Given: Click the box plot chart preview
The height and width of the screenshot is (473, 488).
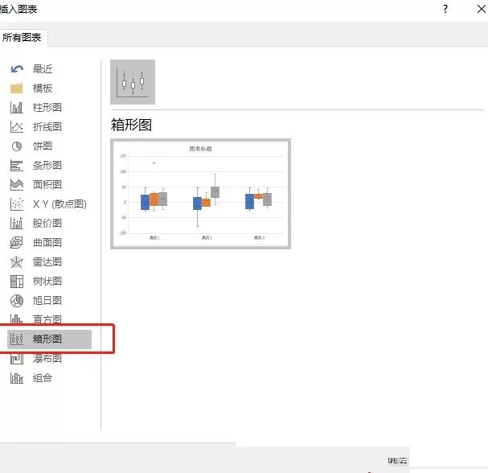Looking at the screenshot, I should (201, 194).
